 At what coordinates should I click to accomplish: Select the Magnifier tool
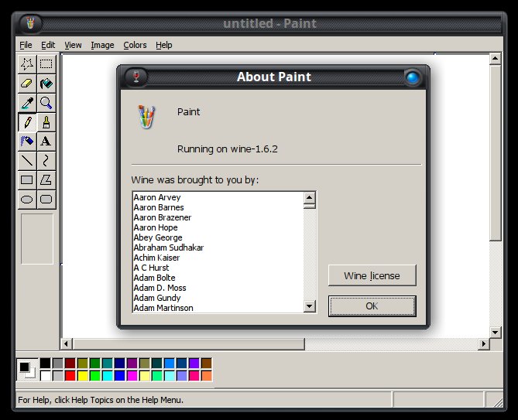coord(46,103)
